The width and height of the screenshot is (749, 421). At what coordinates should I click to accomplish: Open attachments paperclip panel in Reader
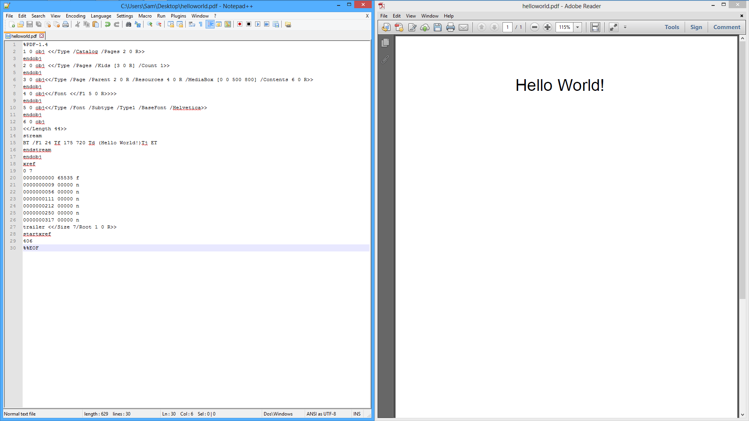385,60
